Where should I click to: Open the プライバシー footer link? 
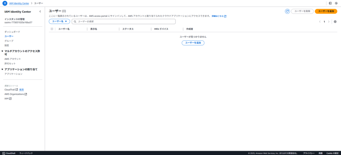pyautogui.click(x=309, y=153)
